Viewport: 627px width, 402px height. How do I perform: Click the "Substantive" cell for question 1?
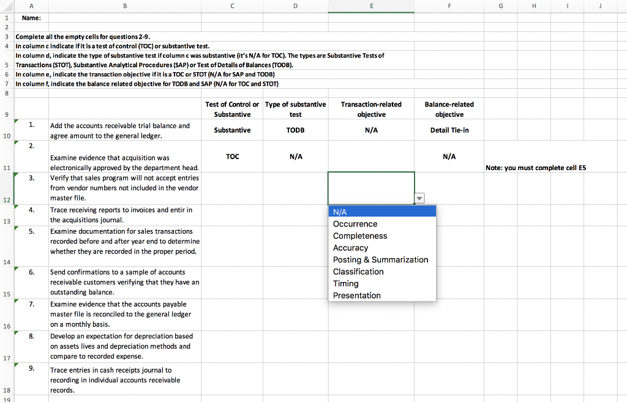click(x=232, y=130)
